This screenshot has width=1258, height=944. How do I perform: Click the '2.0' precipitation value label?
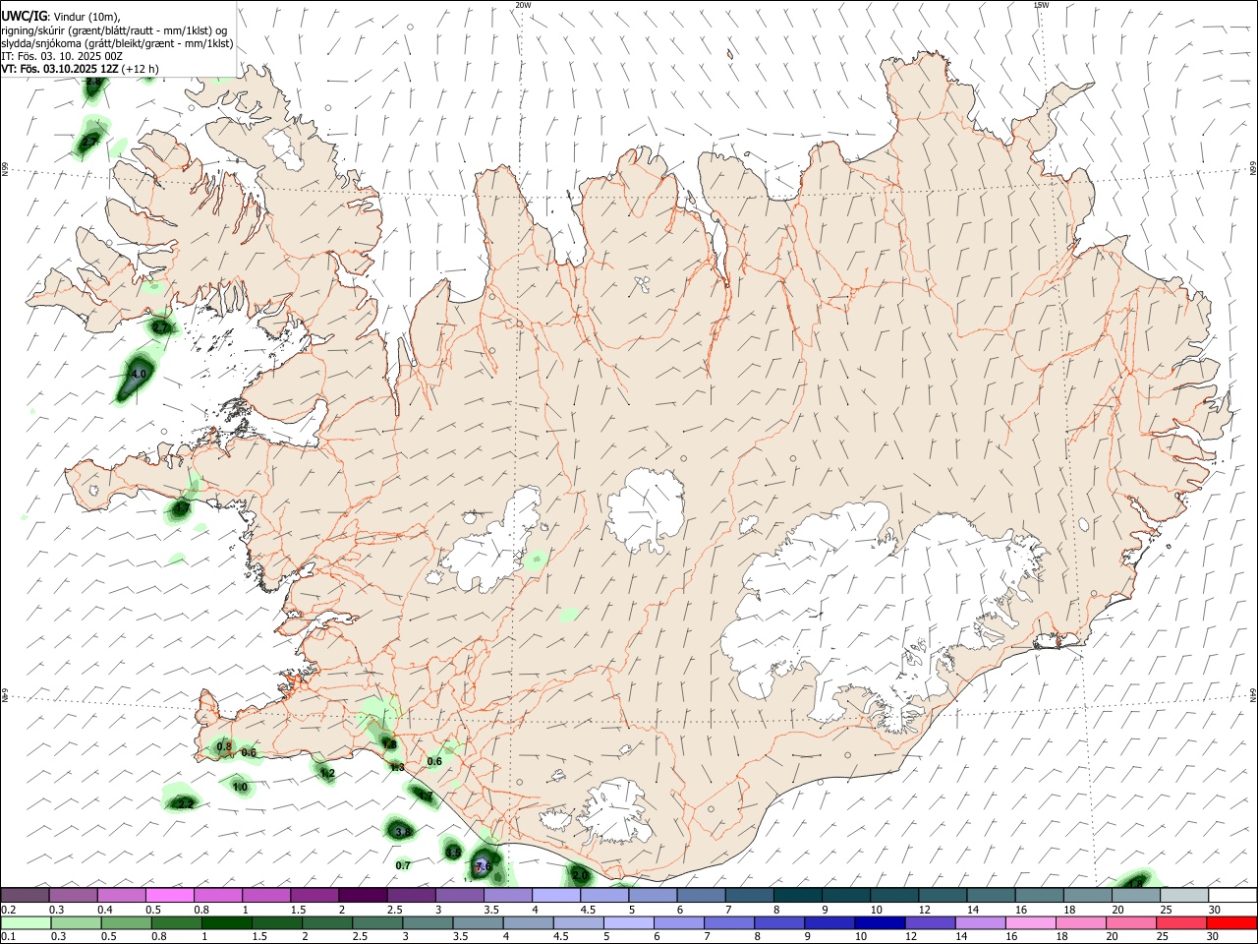[580, 875]
